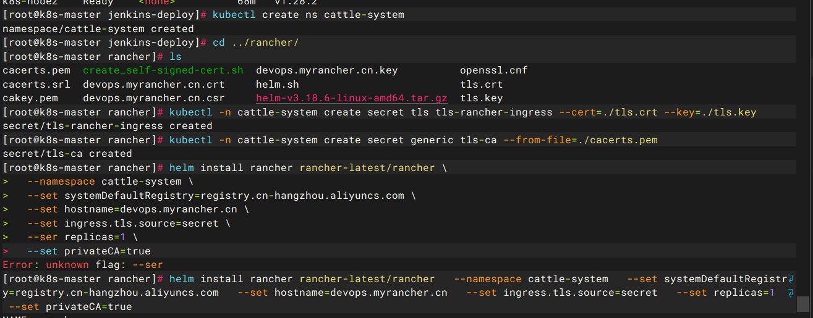Select create_self-signed-cert.sh in the listing
The height and width of the screenshot is (318, 813).
(163, 70)
